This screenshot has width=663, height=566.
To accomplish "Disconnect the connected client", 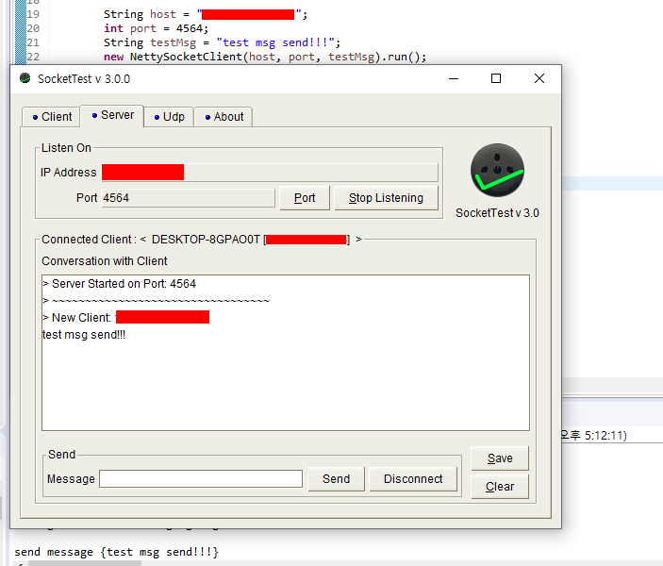I will pos(413,479).
